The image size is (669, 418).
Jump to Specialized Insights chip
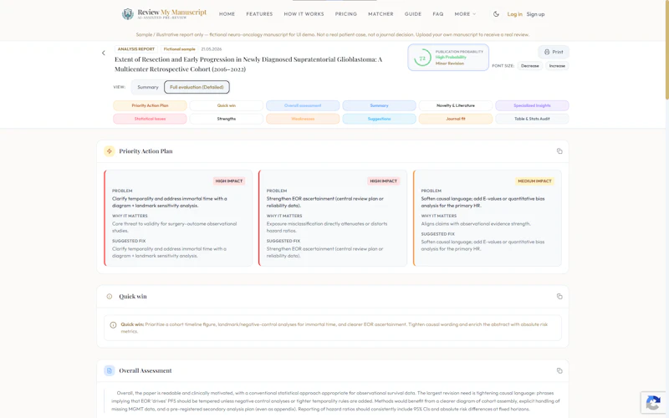(x=532, y=105)
